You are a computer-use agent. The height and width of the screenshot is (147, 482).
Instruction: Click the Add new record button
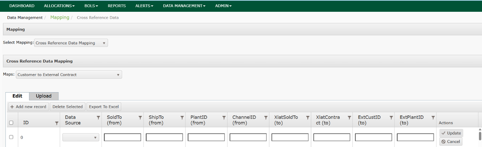[28, 107]
